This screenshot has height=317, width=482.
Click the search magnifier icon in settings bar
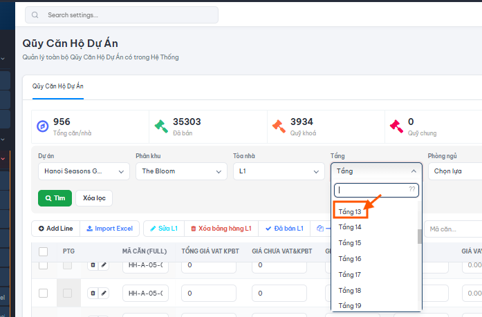click(x=35, y=15)
